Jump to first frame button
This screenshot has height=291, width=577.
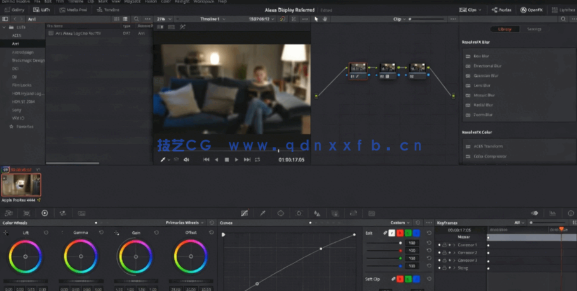coord(207,159)
